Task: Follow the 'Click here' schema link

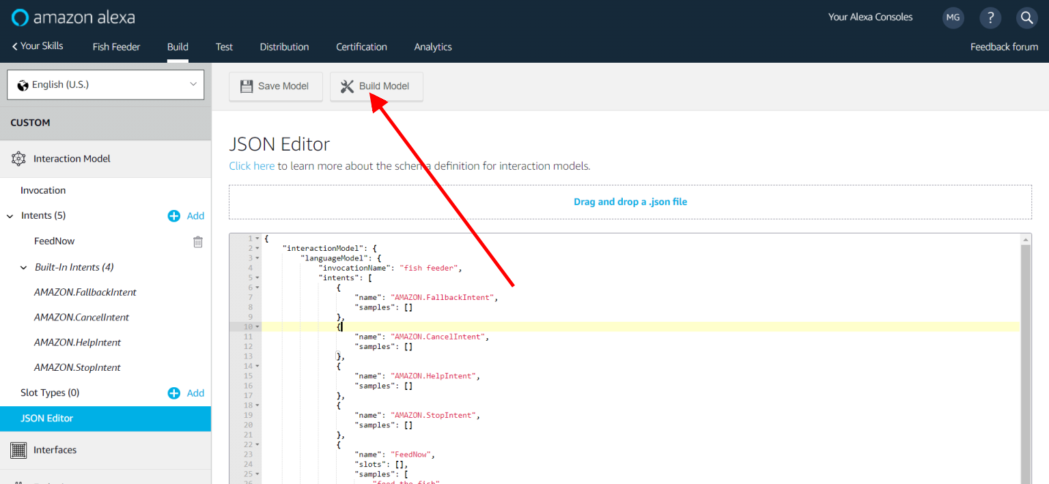Action: [251, 166]
